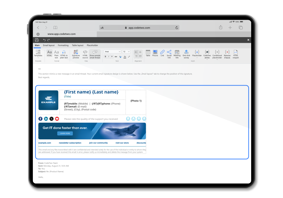Open the font size 12 dropdown

[126, 52]
